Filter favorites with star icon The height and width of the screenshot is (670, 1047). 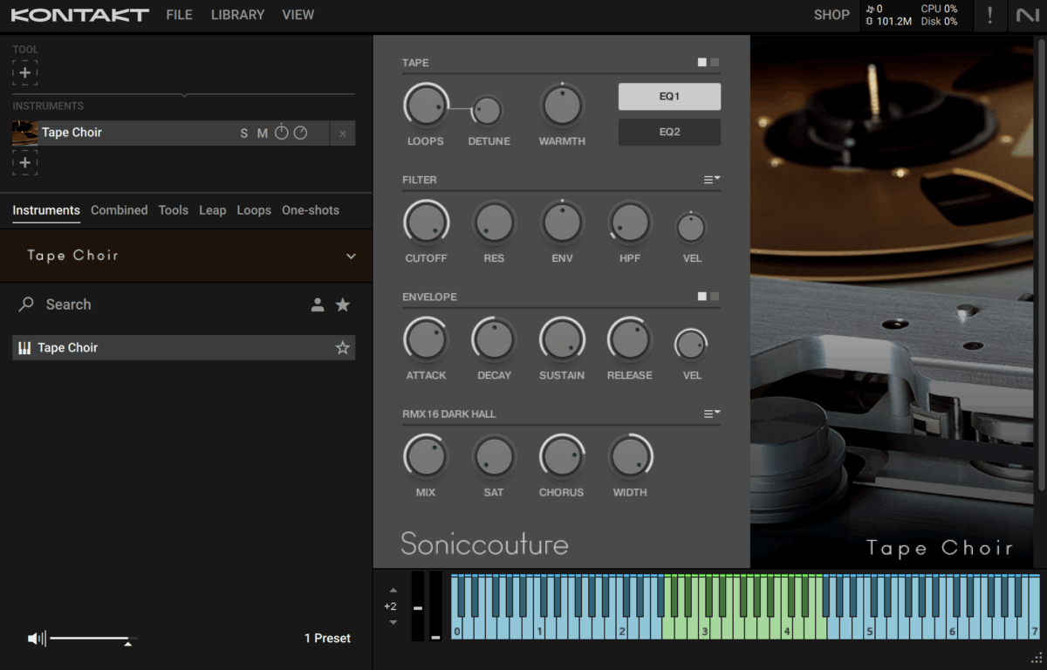(x=343, y=304)
